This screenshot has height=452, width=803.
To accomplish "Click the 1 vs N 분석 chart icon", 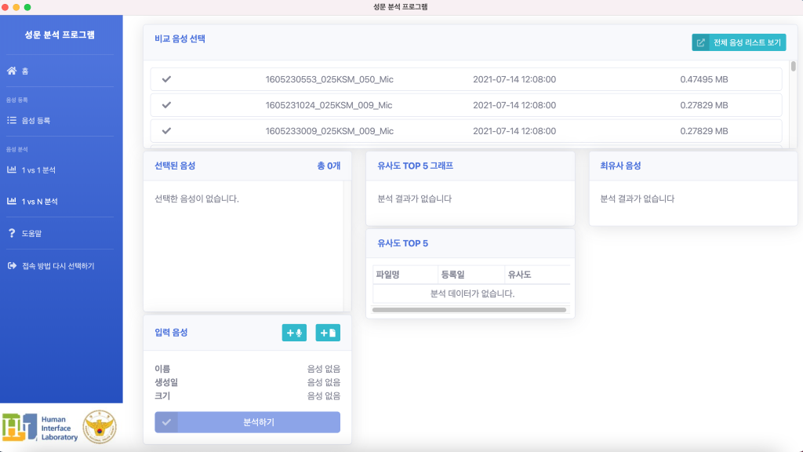I will pos(11,201).
